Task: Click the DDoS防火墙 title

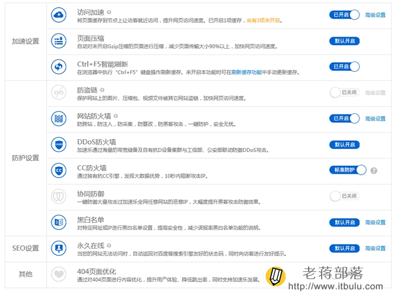Action: point(96,142)
